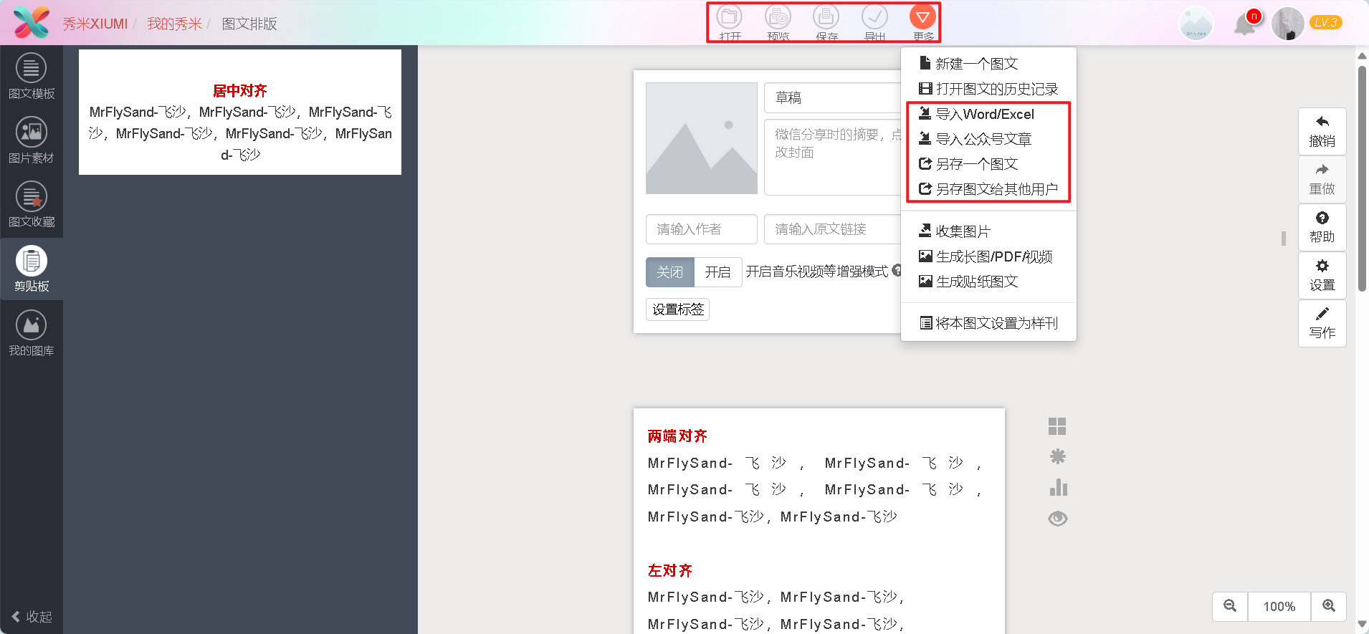Click the 微信分享时的摘要 summary field
Screen dimensions: 1369x634
click(832, 158)
